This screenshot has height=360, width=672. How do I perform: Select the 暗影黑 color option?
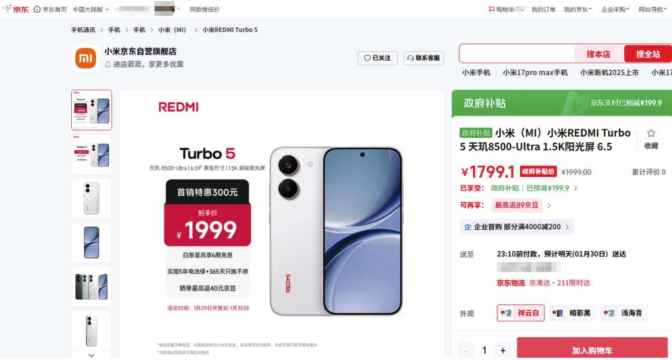[x=572, y=313]
